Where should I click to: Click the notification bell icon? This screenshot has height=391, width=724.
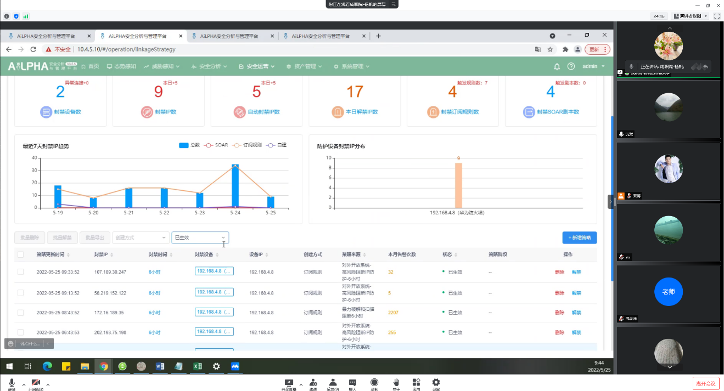coord(557,66)
